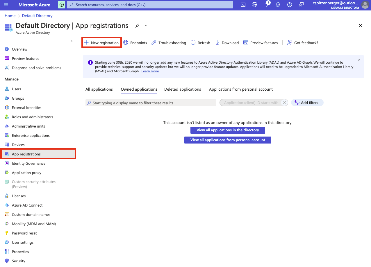Collapse the left navigation sidebar
Image resolution: width=371 pixels, height=267 pixels.
tap(72, 41)
